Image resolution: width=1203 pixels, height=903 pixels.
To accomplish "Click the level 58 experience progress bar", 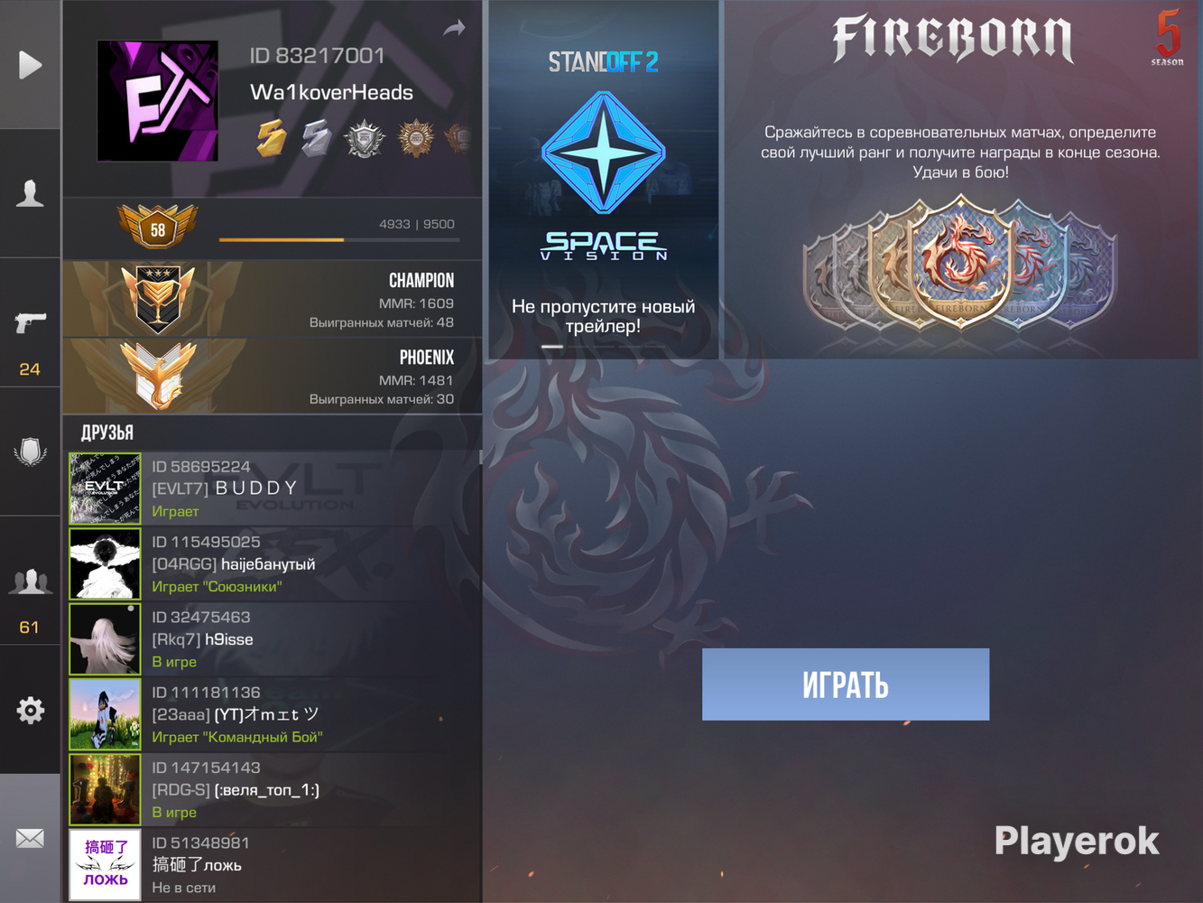I will (339, 239).
